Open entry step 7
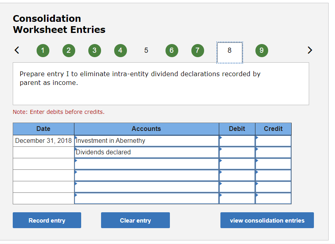Viewport: 335px width, 244px height. point(198,50)
